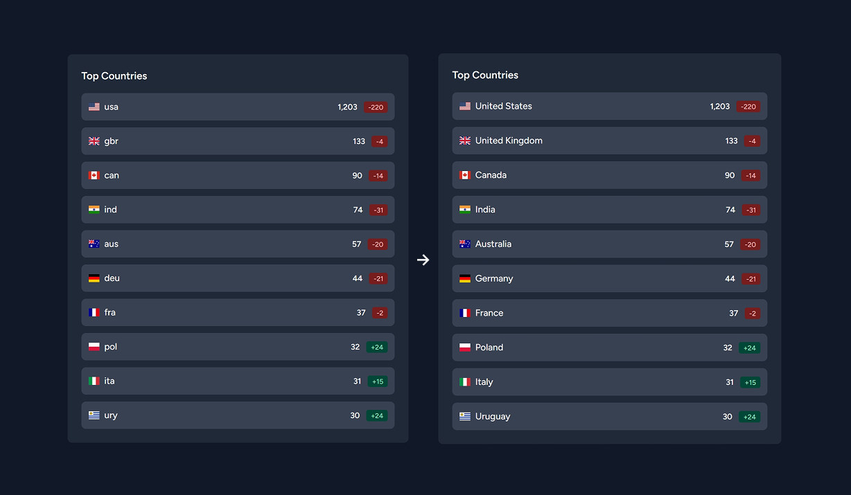Screen dimensions: 851x495
Task: Click the USA flag icon
Action: click(x=464, y=106)
